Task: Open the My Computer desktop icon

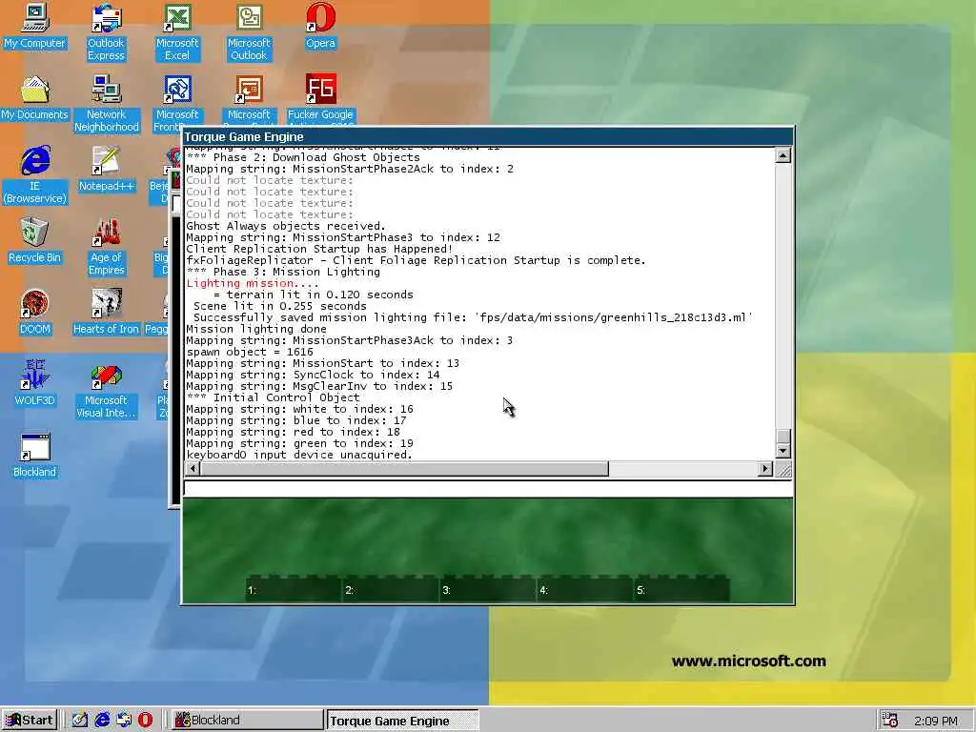Action: click(35, 25)
